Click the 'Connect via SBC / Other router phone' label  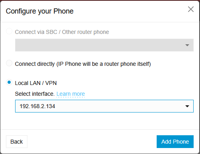(62, 32)
